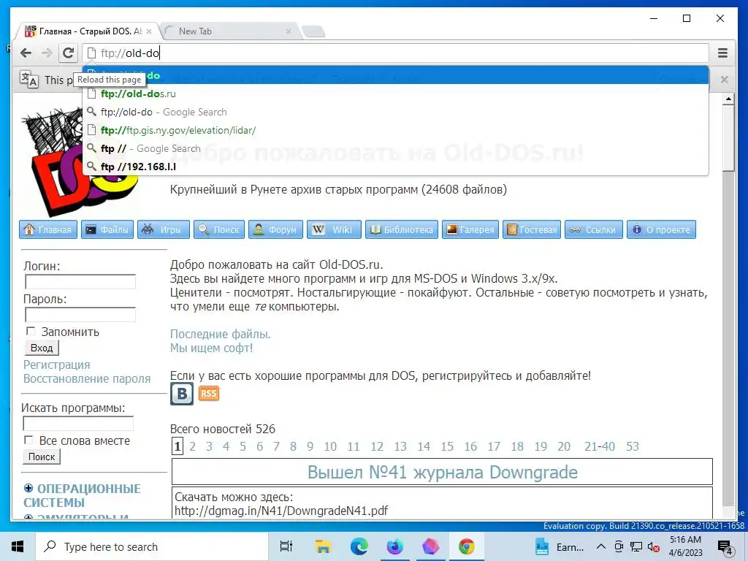Select the ftp //192.168.l.l suggestion
Image resolution: width=748 pixels, height=561 pixels.
pos(395,167)
